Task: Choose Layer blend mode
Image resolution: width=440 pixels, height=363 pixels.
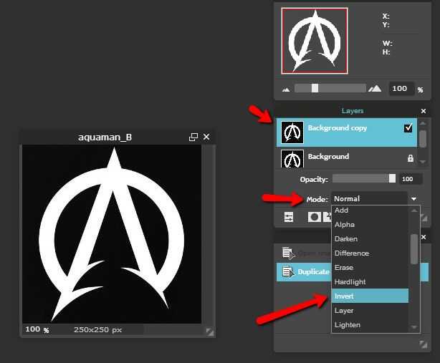Action: click(x=370, y=310)
